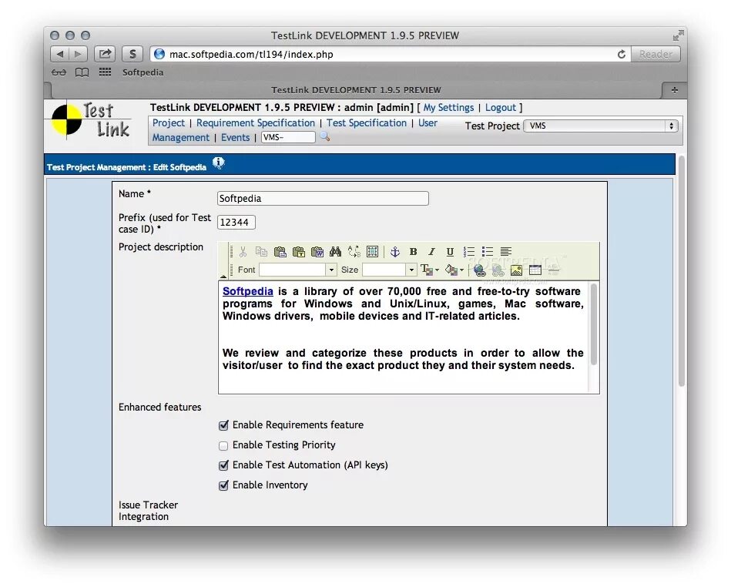Select the TestLink DEVELOPMENT browser tab
Image resolution: width=731 pixels, height=587 pixels.
(356, 90)
